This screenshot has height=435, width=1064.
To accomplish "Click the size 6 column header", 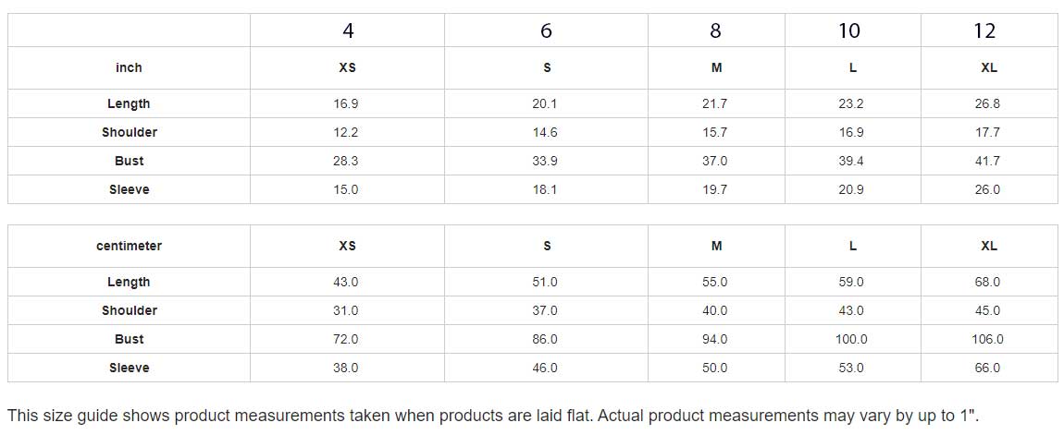I will pyautogui.click(x=546, y=30).
